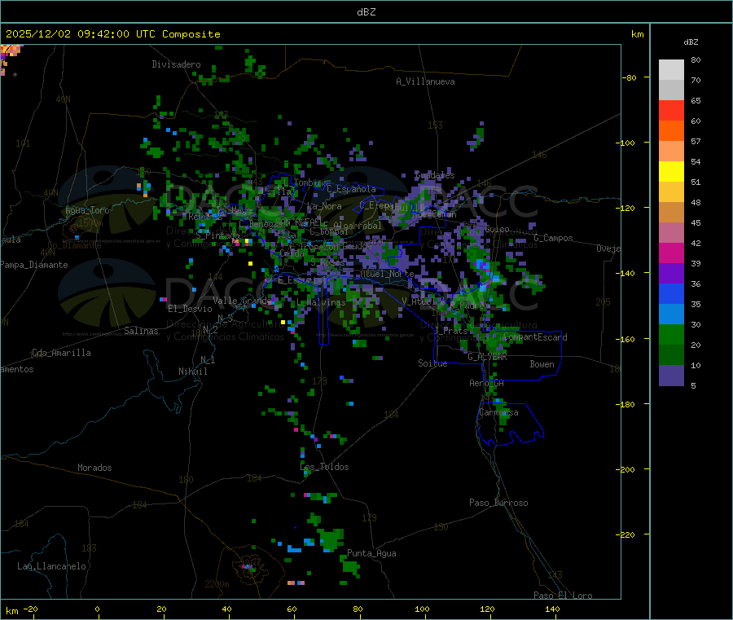Click the magenta 39-42 dBZ legend swatch
733x620 pixels.
(671, 253)
